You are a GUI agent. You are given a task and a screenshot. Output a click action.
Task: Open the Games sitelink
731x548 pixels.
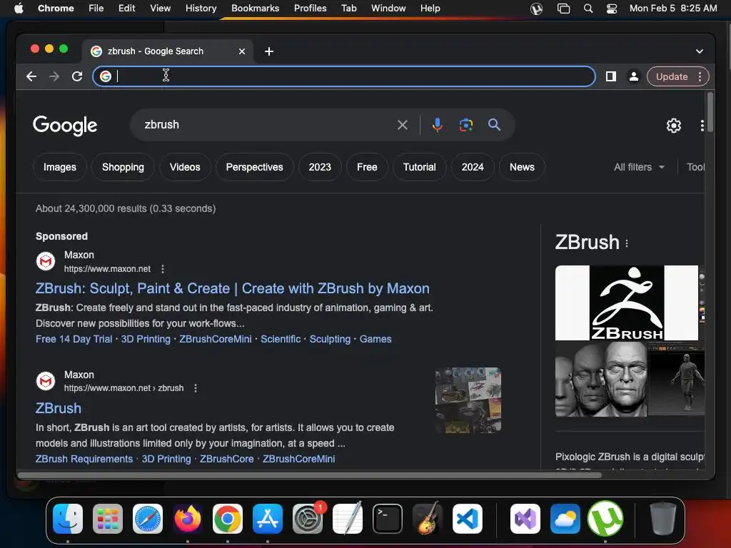(375, 339)
